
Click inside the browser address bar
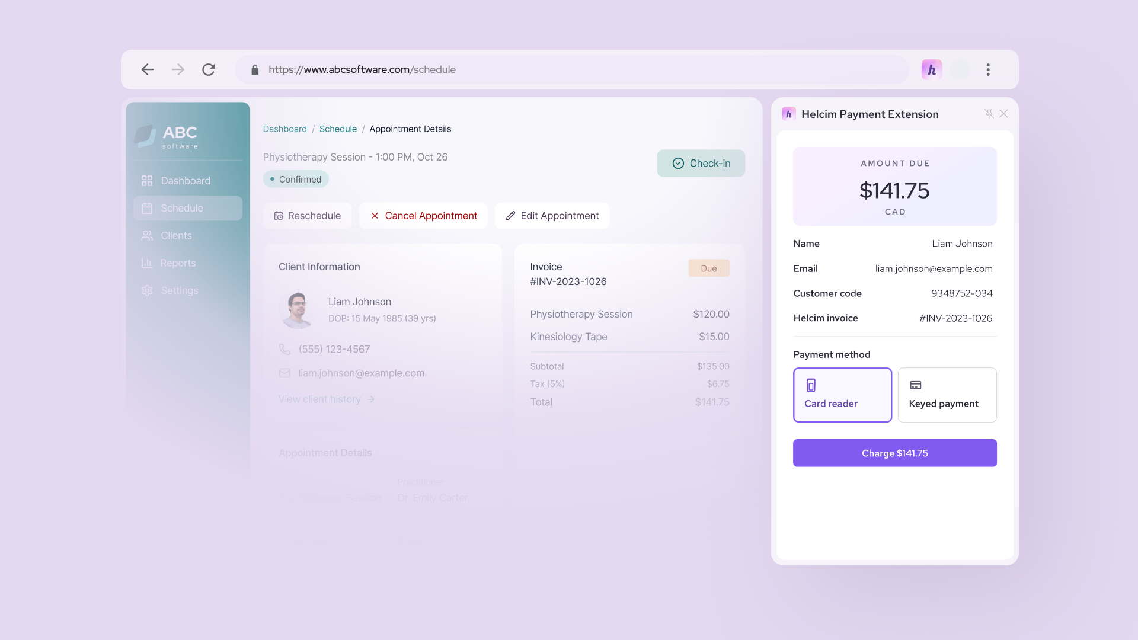[533, 69]
